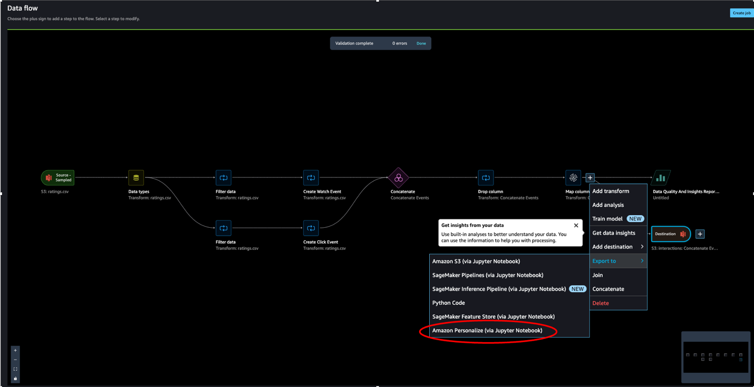Select the purple Concatenate node icon
This screenshot has height=387, width=754.
[399, 178]
